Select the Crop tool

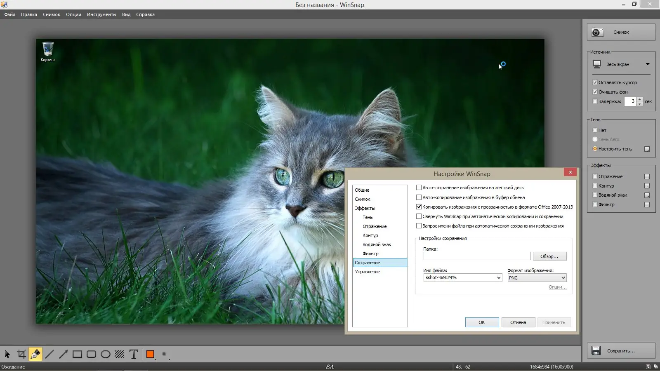pos(21,354)
